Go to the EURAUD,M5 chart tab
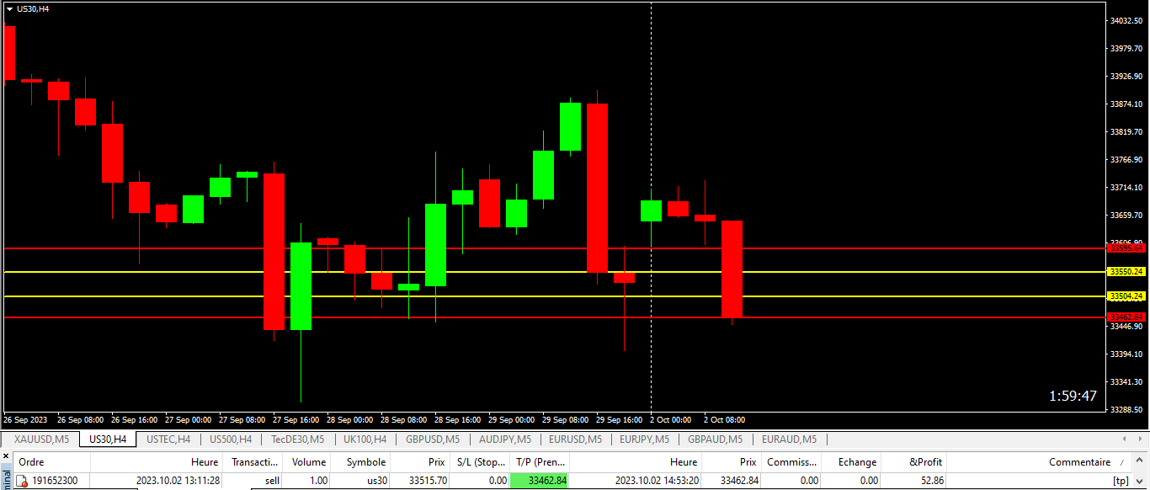This screenshot has width=1150, height=490. (x=789, y=439)
